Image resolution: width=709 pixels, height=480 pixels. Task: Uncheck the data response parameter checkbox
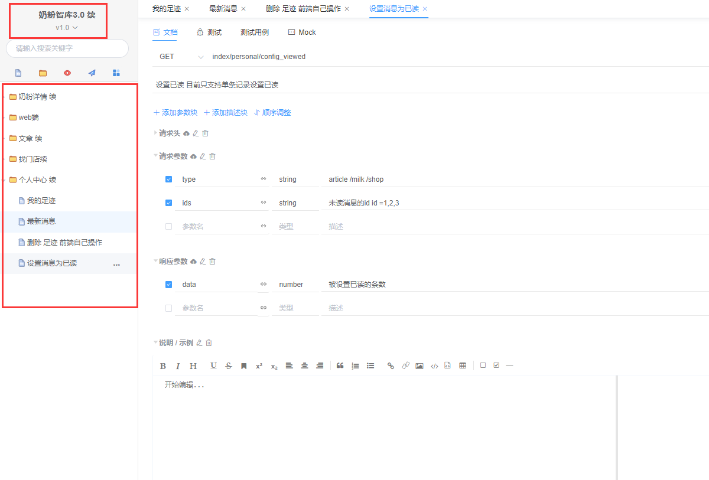(169, 284)
